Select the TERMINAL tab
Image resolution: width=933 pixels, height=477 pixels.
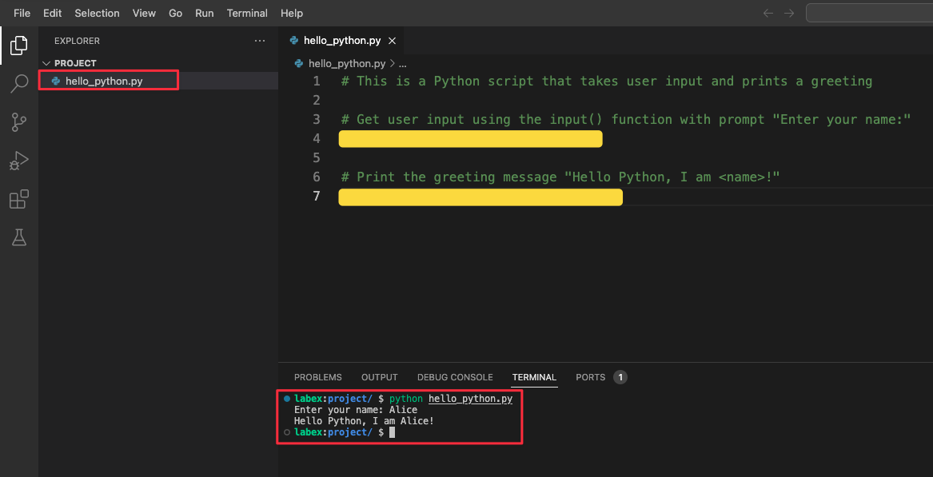pyautogui.click(x=533, y=377)
